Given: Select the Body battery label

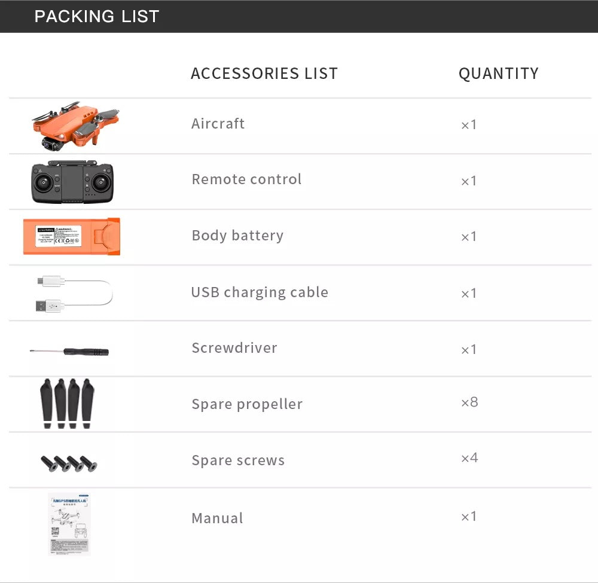Looking at the screenshot, I should [x=237, y=236].
